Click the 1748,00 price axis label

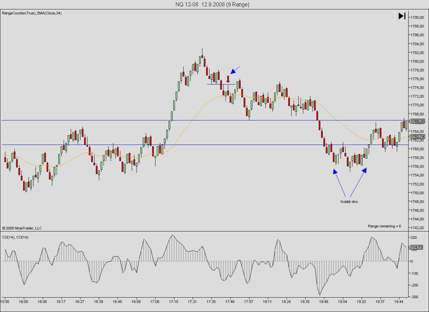tap(418, 202)
